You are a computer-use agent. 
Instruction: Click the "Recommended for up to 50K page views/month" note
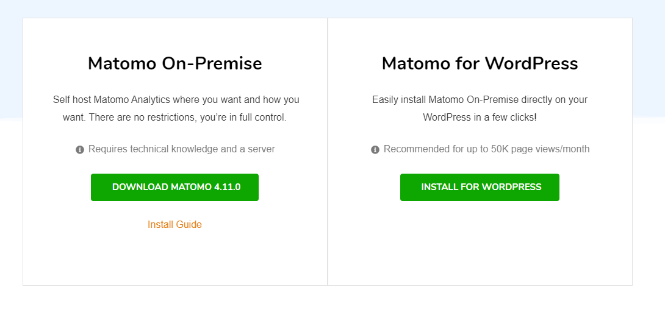(486, 149)
